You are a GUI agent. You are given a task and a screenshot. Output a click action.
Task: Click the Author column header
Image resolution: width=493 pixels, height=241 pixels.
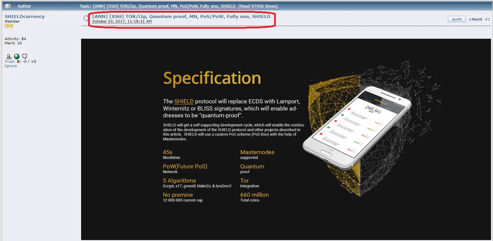[24, 6]
